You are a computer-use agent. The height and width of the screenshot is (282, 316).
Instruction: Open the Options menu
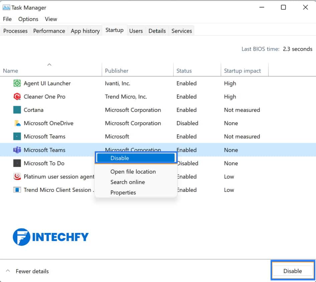28,19
